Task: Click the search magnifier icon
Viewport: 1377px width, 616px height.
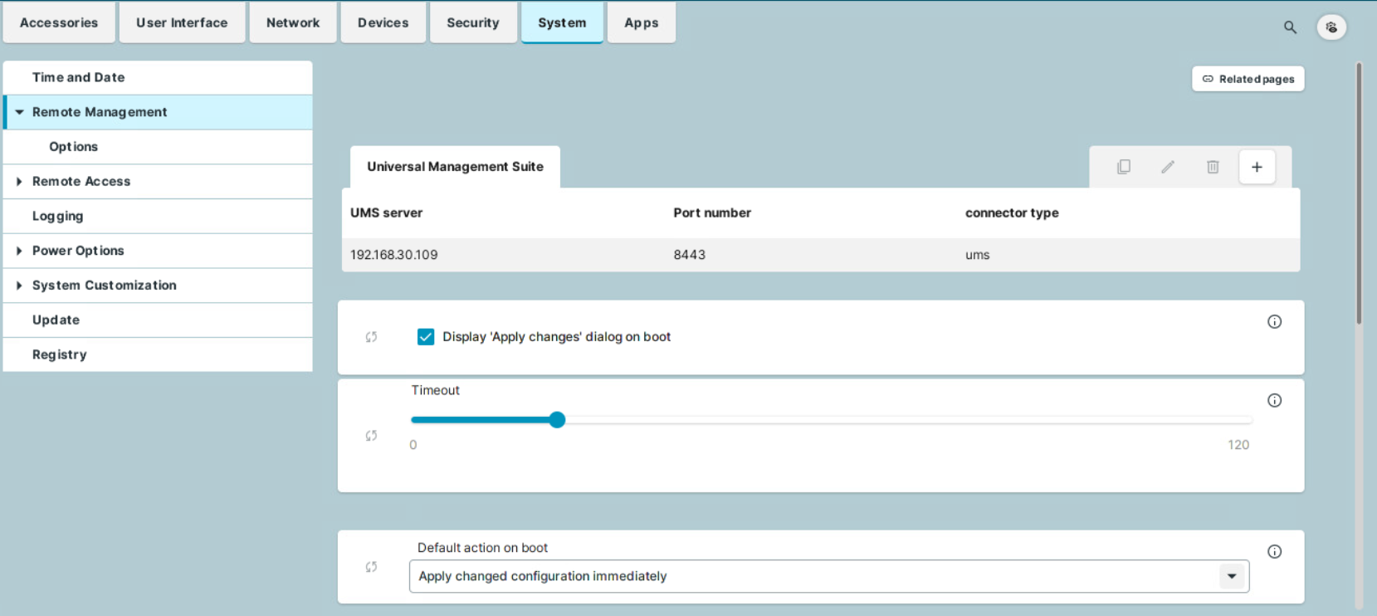Action: [1290, 27]
